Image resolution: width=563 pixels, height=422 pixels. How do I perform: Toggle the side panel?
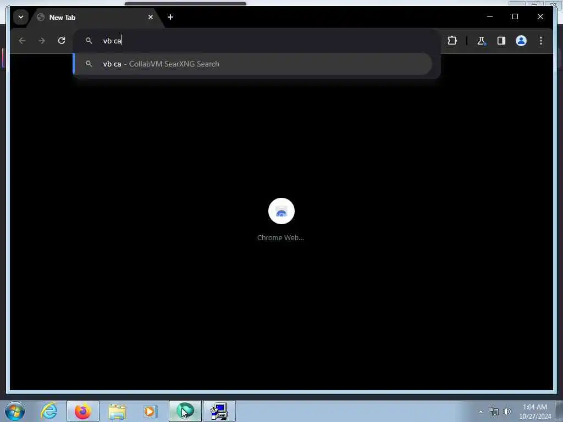(x=501, y=41)
